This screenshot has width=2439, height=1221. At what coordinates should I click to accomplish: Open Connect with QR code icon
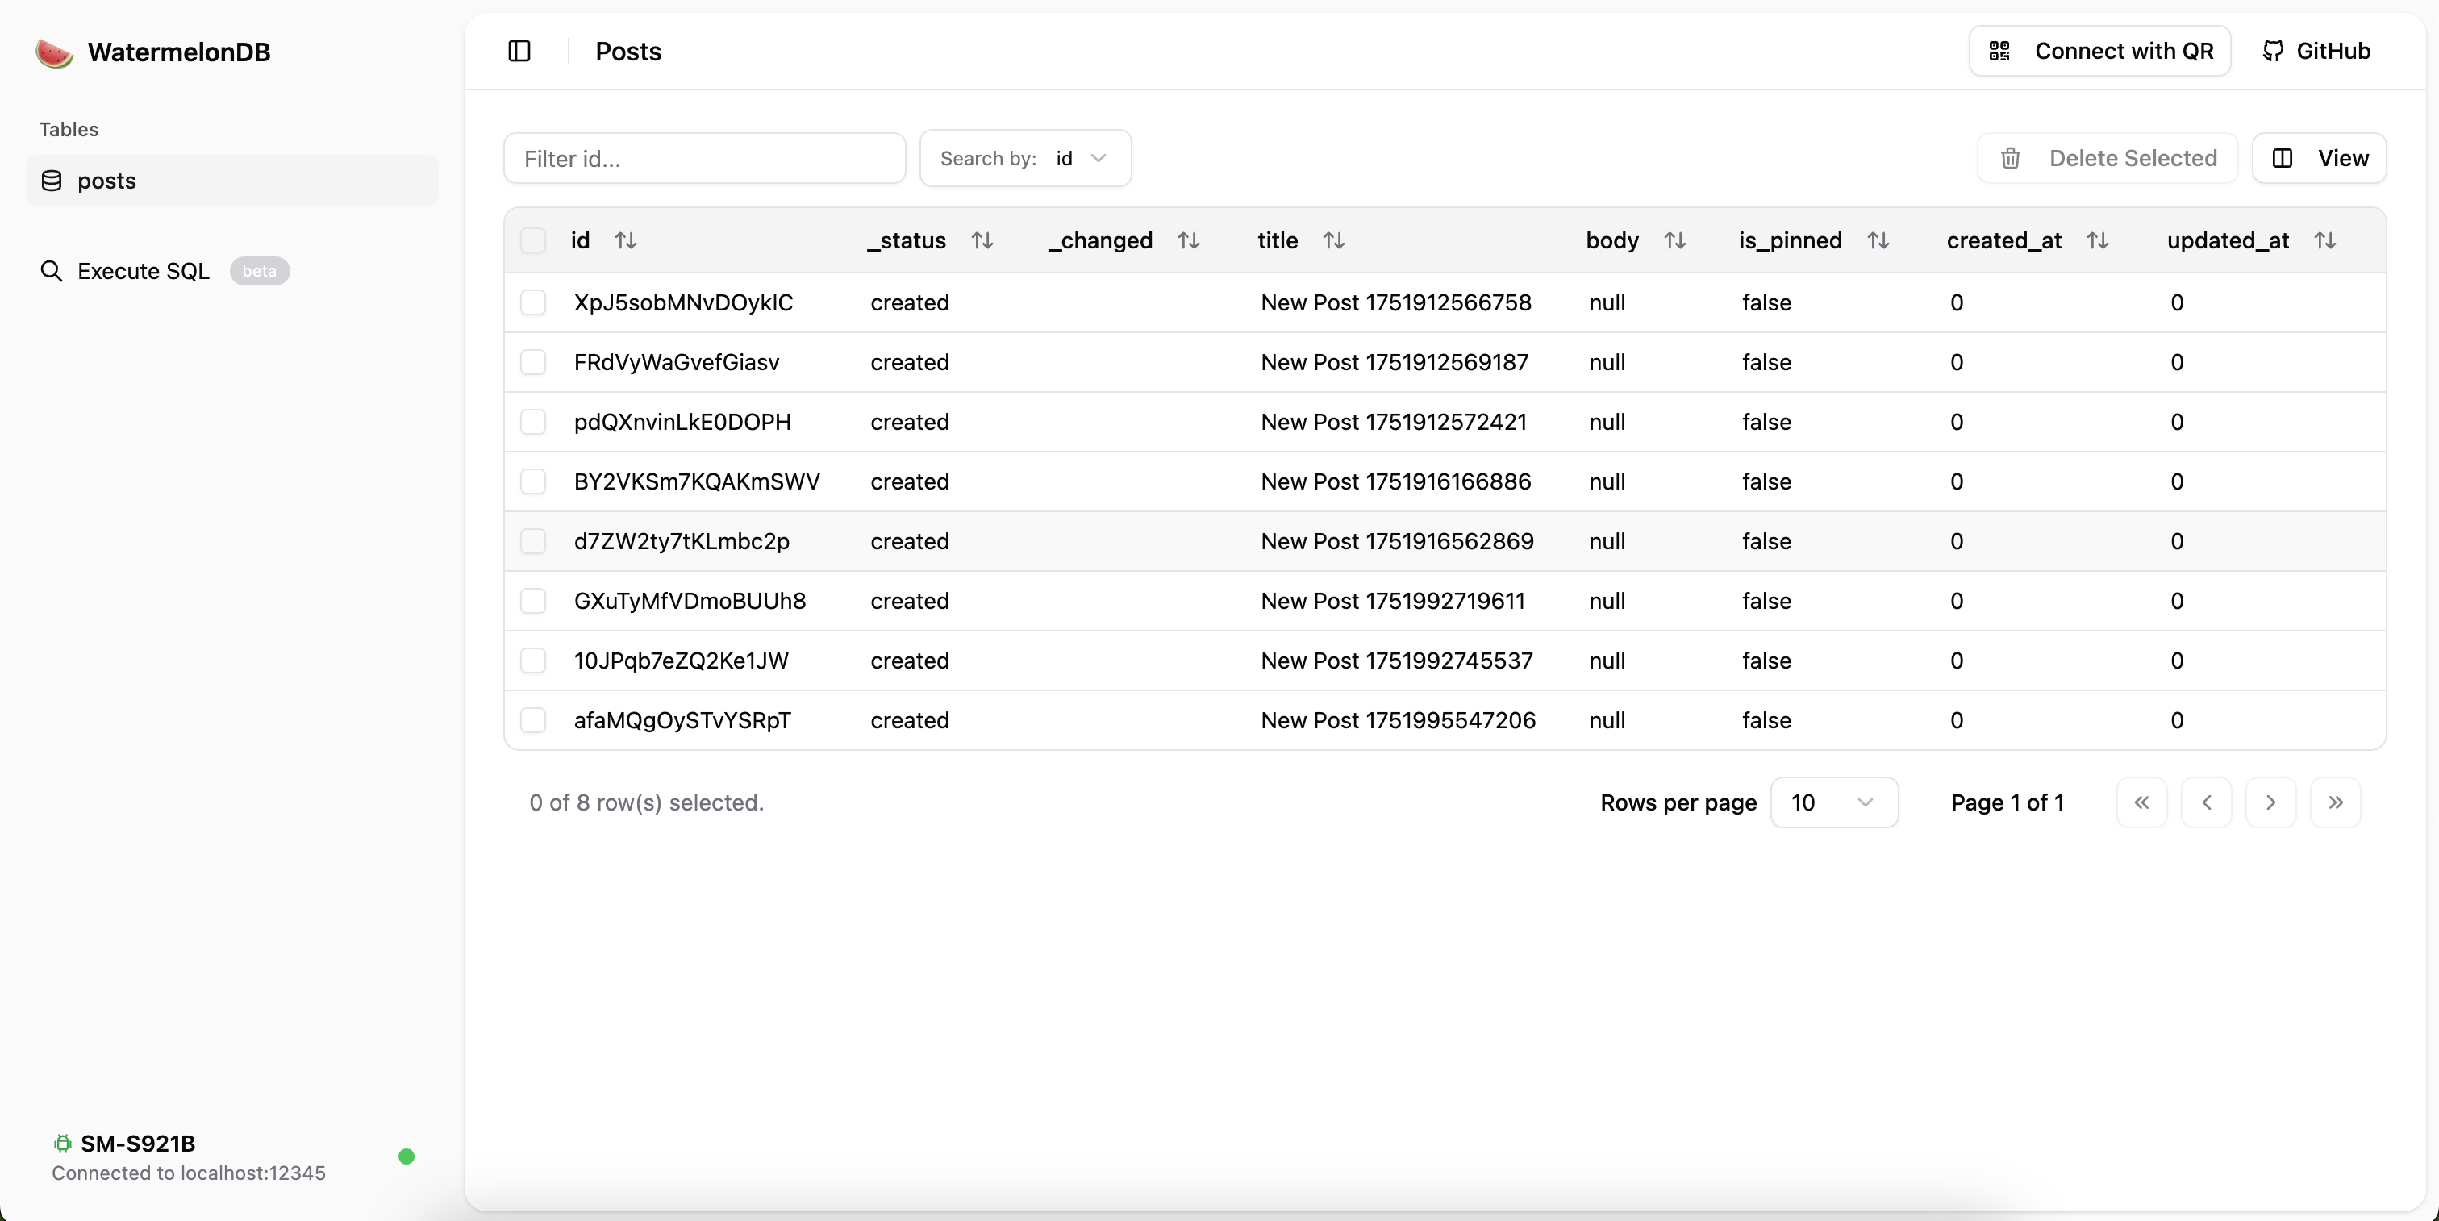coord(1999,50)
